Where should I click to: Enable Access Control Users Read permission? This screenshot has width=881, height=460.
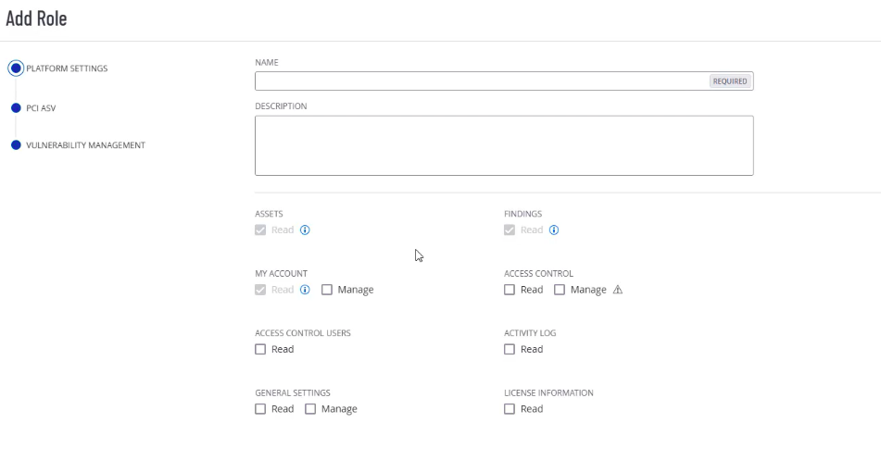click(260, 349)
